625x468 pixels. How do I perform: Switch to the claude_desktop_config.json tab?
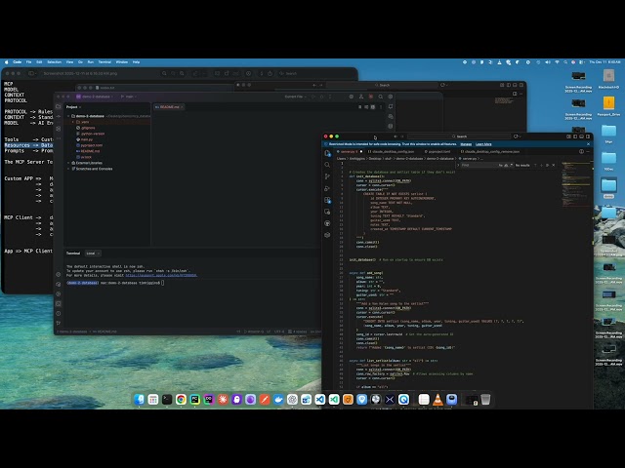point(391,152)
